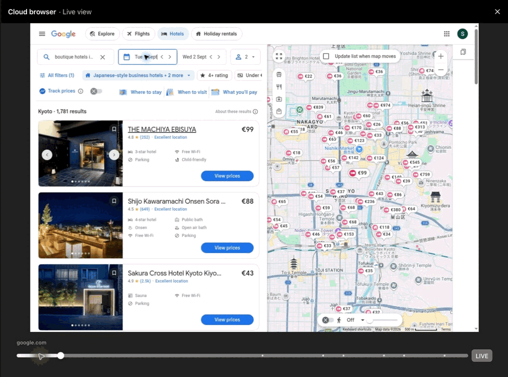Save Shijo Kawaramachi Onsen Sora with bookmark icon
The width and height of the screenshot is (508, 377).
point(114,201)
